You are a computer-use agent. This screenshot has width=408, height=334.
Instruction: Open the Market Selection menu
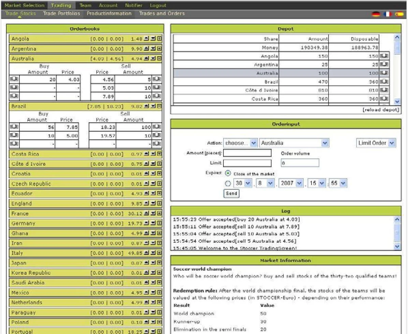point(25,5)
